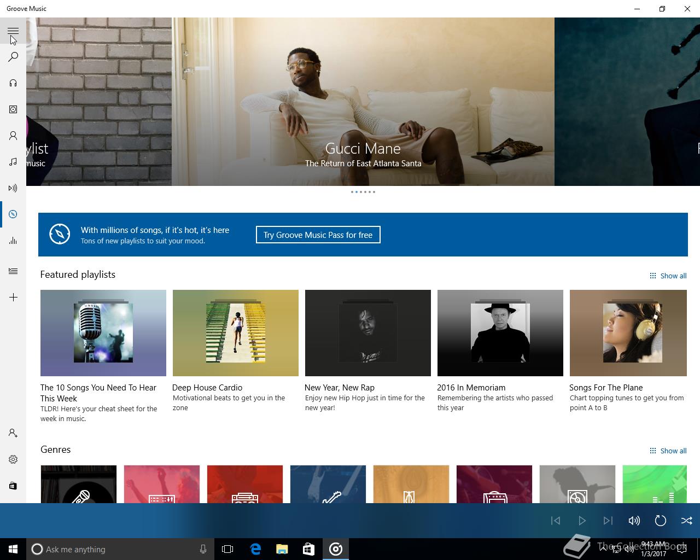The height and width of the screenshot is (560, 700).
Task: Open the Deep House Cardio playlist thumbnail
Action: point(236,333)
